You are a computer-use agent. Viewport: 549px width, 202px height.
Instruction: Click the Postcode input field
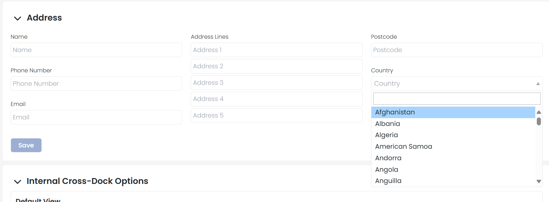457,50
